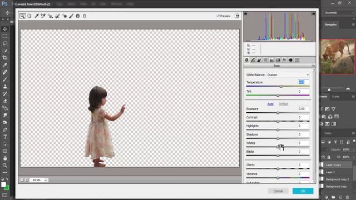Click the Contrast slider handle
The width and height of the screenshot is (356, 200).
278,121
